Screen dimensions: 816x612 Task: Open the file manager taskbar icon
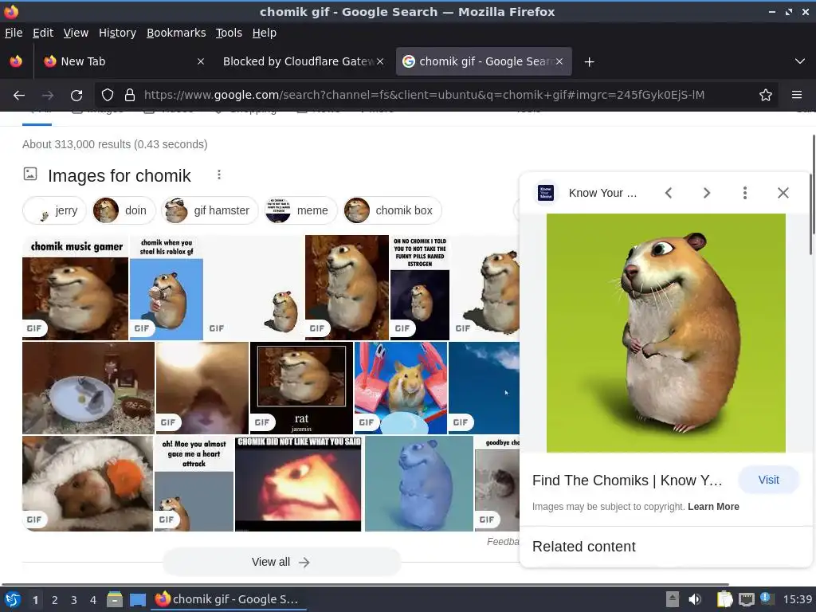tap(115, 599)
